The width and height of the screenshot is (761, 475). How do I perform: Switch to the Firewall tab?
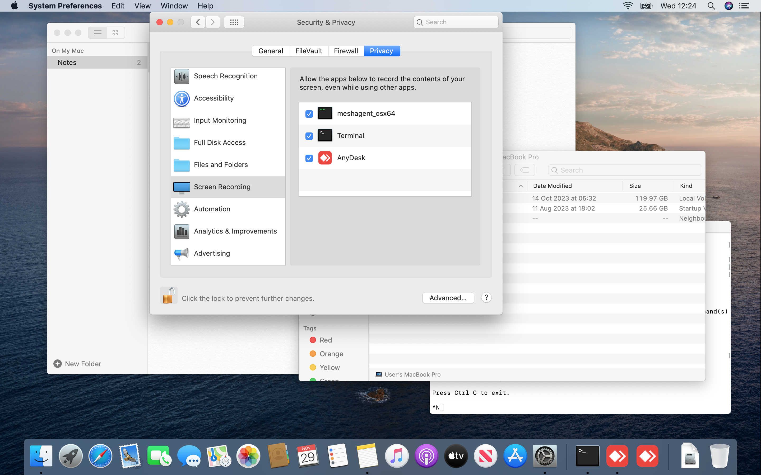[346, 51]
